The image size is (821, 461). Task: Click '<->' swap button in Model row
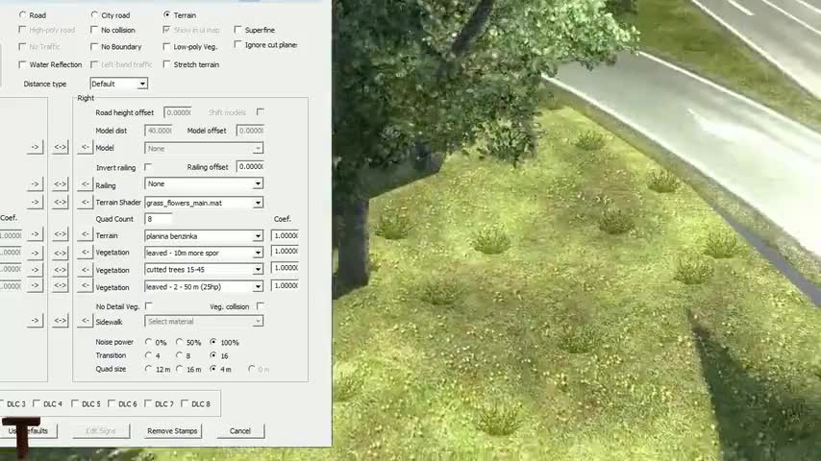point(61,148)
